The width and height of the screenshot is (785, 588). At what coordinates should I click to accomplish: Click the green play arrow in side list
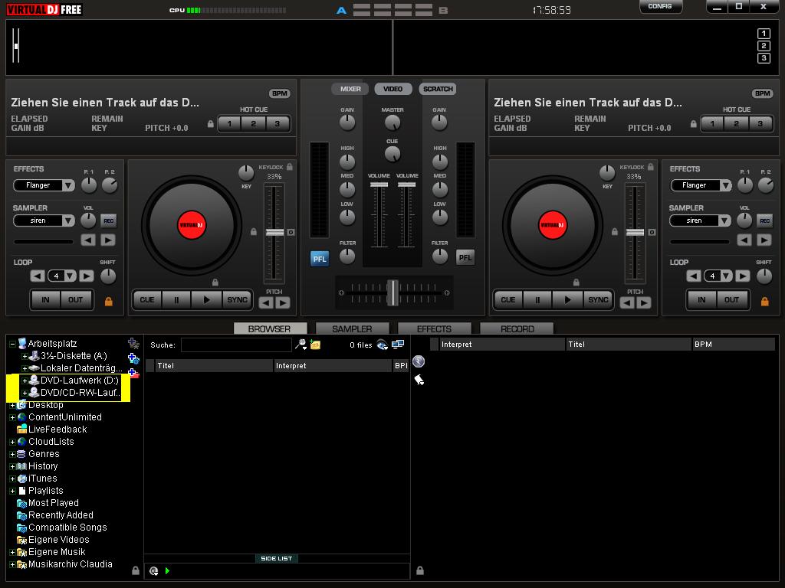167,570
